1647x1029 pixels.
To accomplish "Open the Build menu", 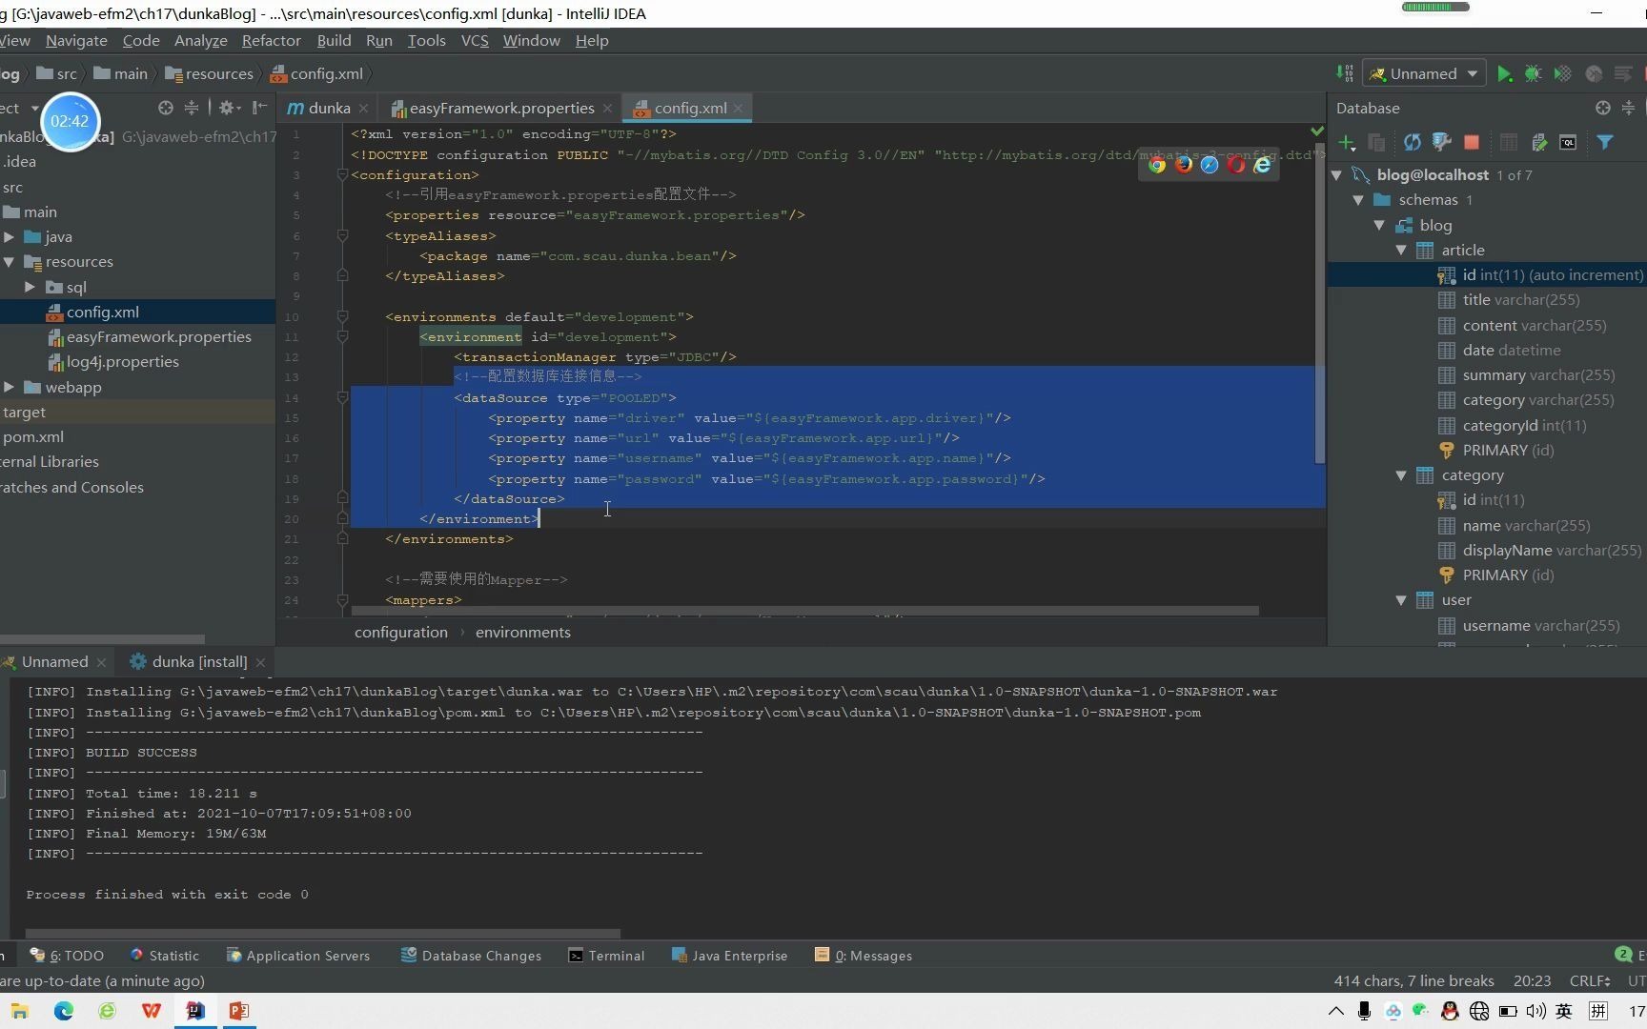I will [334, 41].
